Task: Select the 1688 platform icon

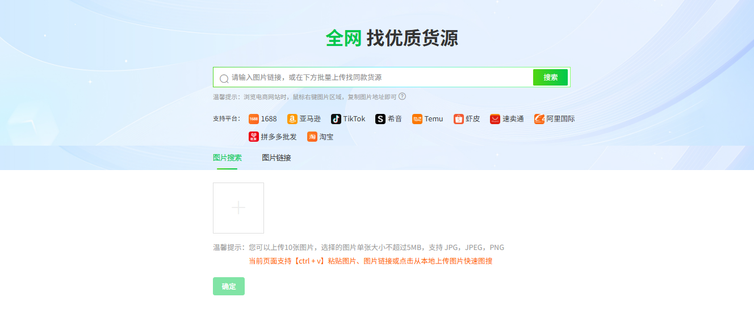Action: click(254, 119)
